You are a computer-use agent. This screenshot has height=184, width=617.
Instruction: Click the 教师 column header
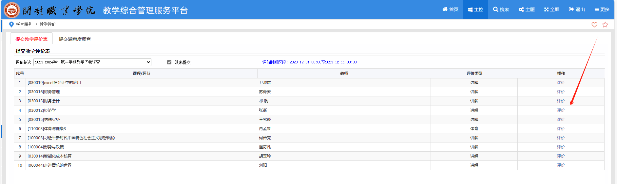point(344,74)
